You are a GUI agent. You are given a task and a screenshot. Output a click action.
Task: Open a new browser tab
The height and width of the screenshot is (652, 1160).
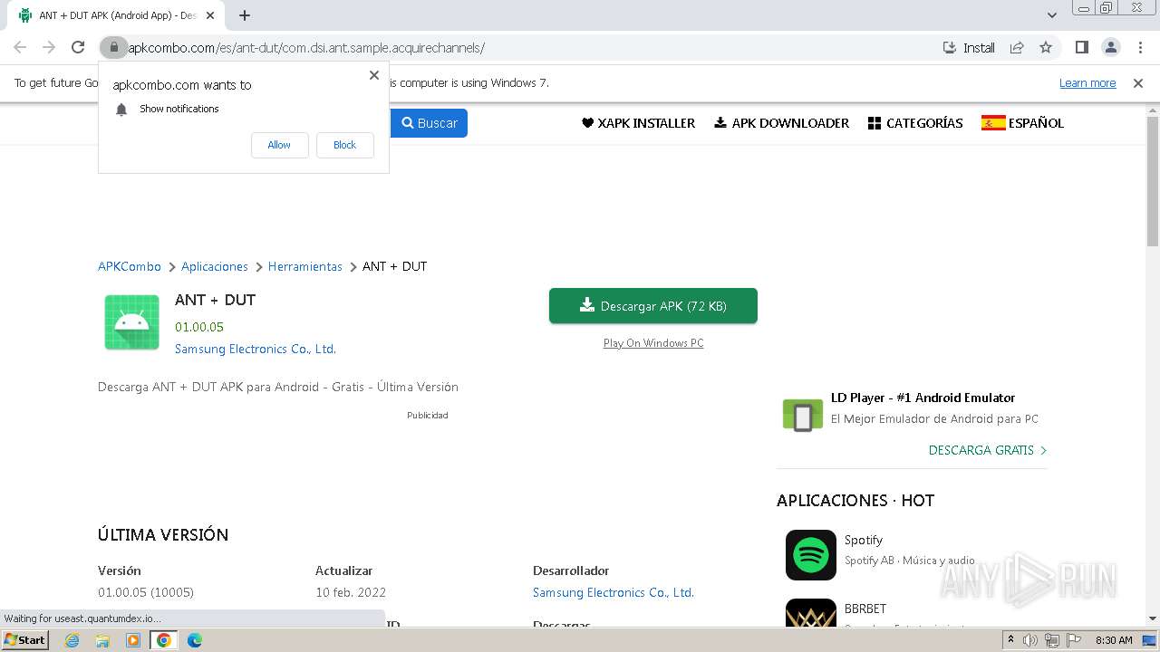click(245, 15)
